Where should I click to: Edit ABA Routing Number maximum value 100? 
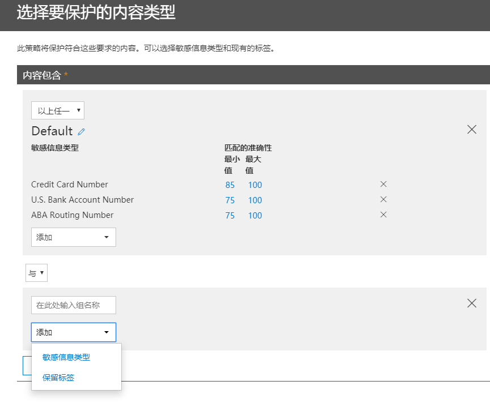tap(255, 216)
